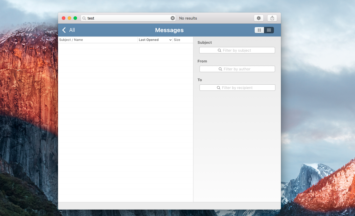This screenshot has height=216, width=355.
Task: Click into the search field containing "test"
Action: 128,18
